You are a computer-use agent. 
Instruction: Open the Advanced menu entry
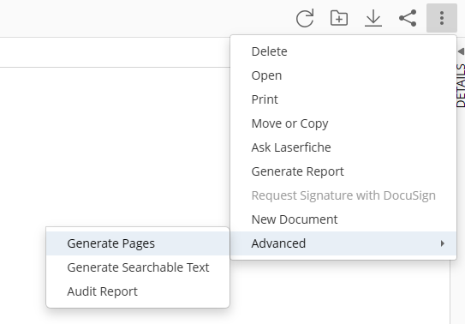pos(343,243)
